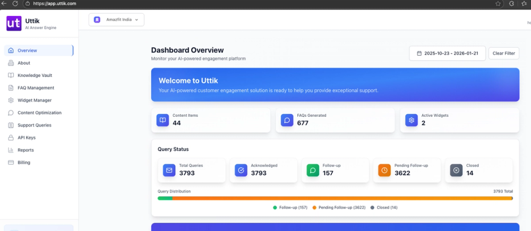Click the Acknowledged 3793 value

(259, 173)
